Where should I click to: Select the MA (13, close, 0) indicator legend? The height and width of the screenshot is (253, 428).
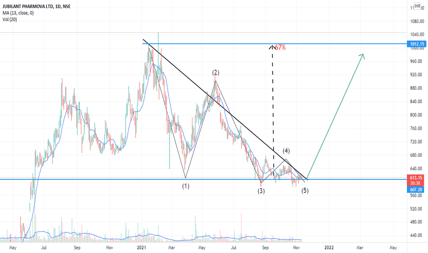pos(18,13)
